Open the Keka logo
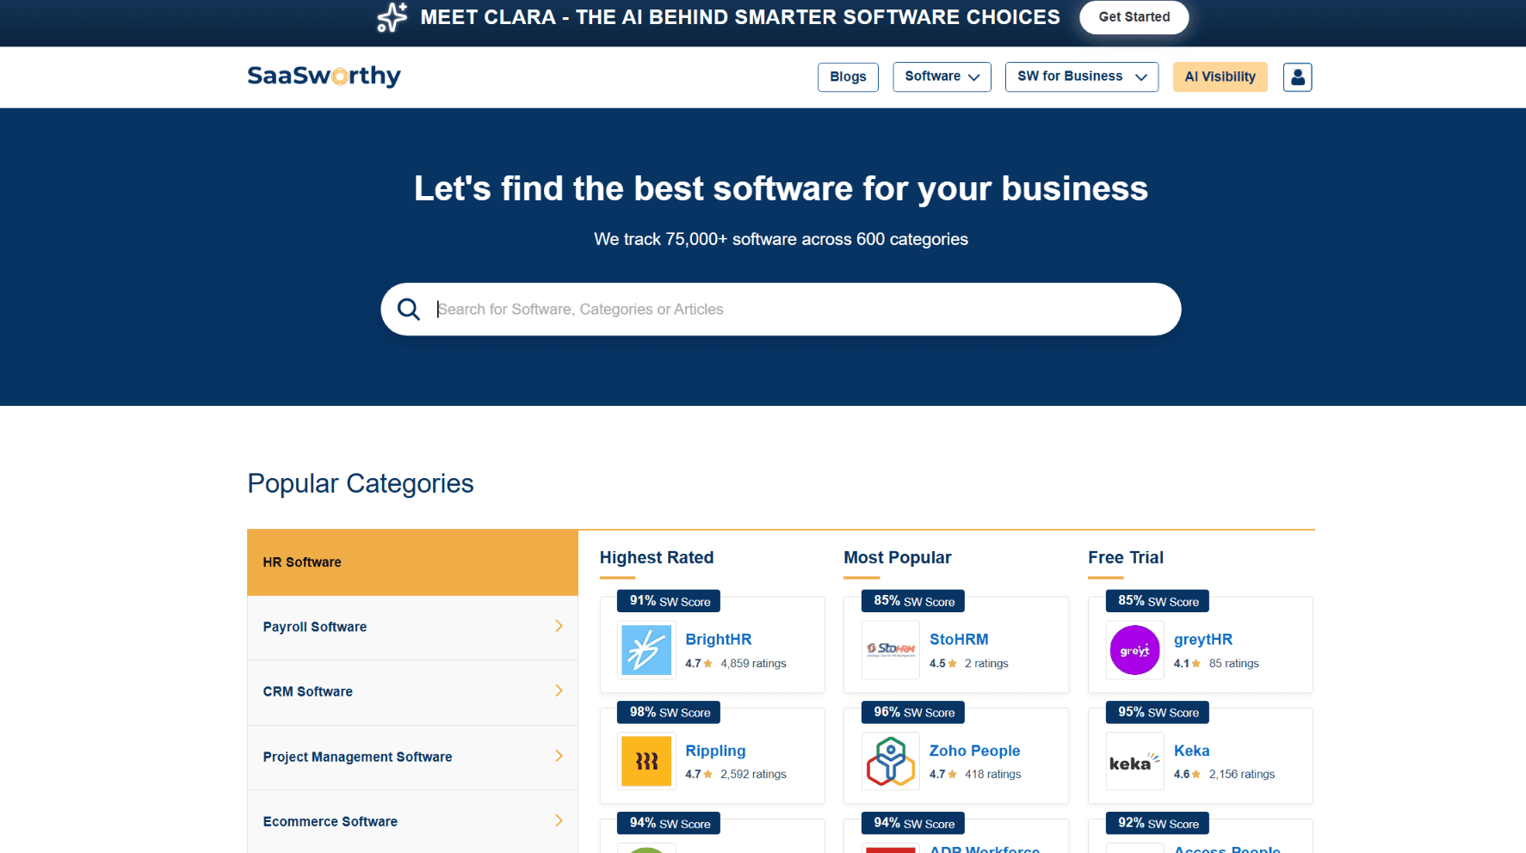This screenshot has height=853, width=1526. tap(1135, 762)
